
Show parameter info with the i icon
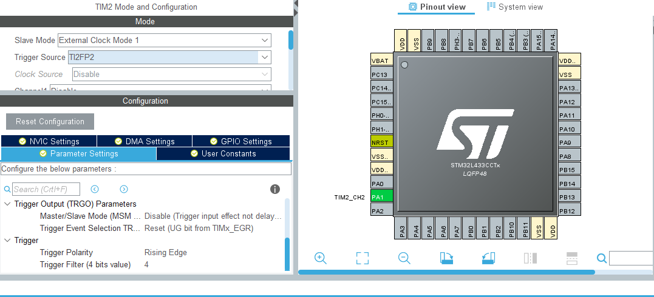click(275, 189)
